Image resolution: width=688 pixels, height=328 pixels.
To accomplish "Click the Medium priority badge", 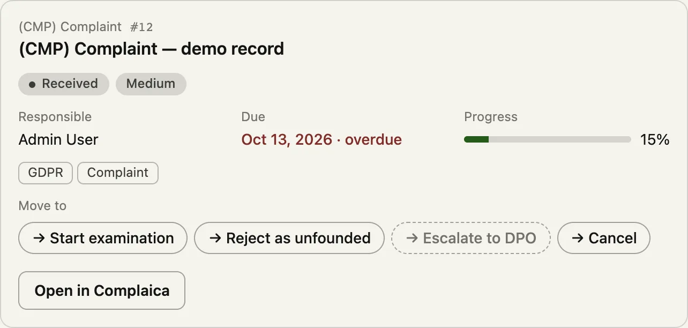I will [151, 84].
